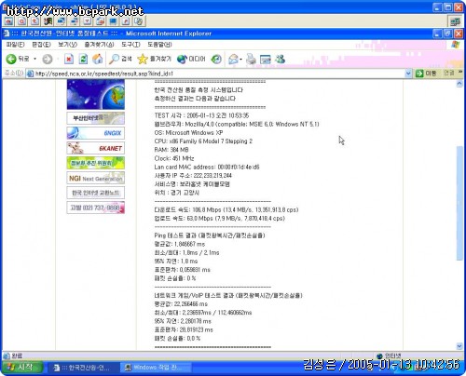
Task: Expand the toolbar overflow chevron »
Action: (x=460, y=73)
